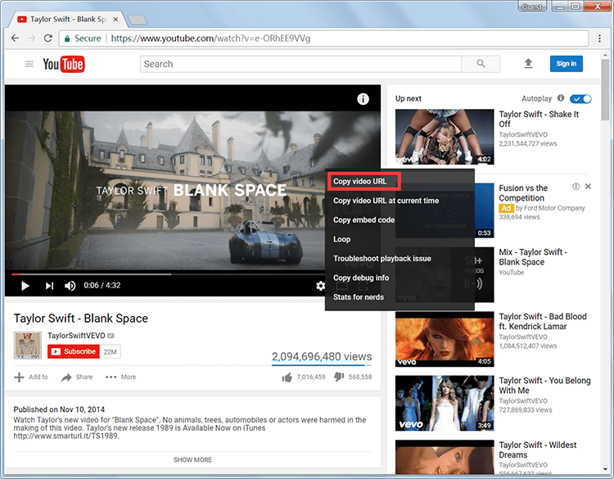Screen dimensions: 614x479
Task: Choose Copy embed code
Action: click(400, 219)
